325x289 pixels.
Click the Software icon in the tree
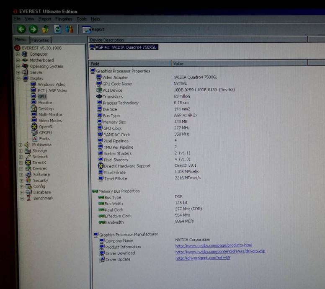coord(28,175)
